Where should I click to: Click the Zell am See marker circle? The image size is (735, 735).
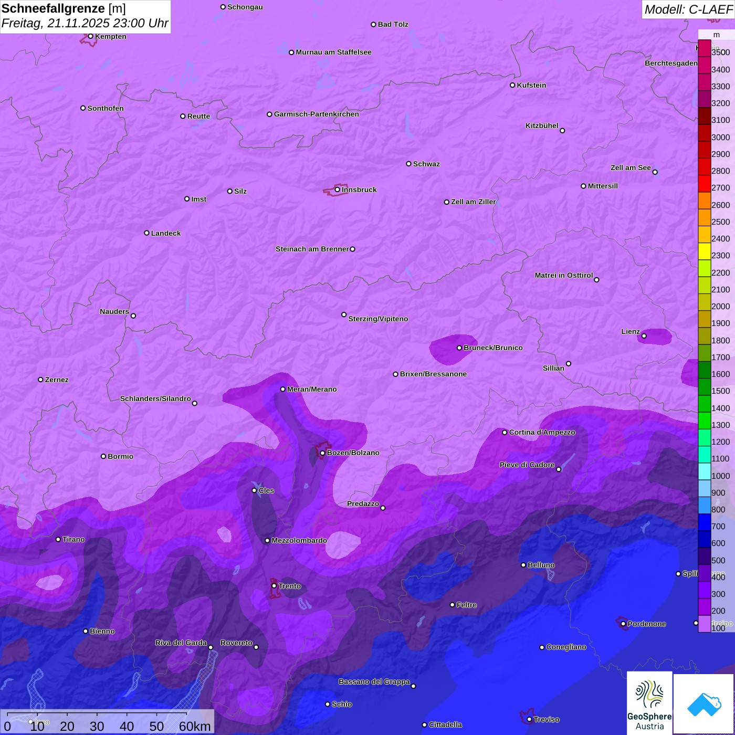click(x=655, y=172)
